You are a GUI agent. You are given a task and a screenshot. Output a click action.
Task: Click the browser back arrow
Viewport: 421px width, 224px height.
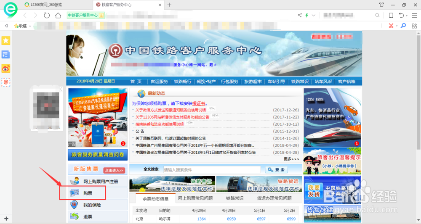tap(25, 15)
